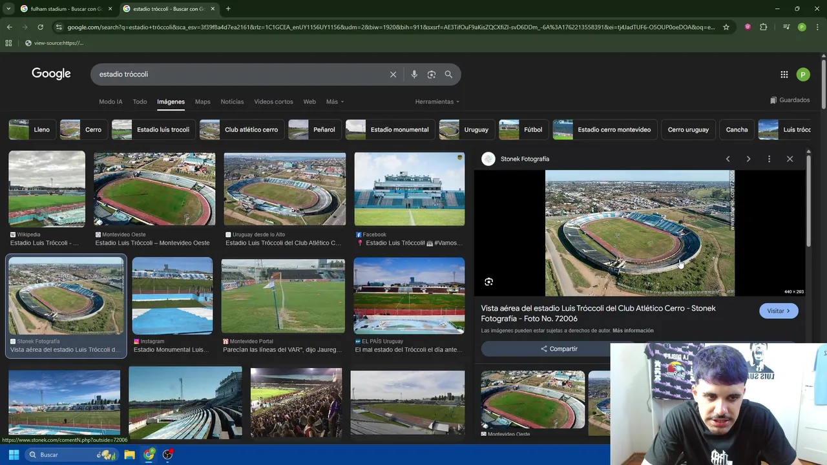
Task: Search inside image with Lens icon
Action: pyautogui.click(x=489, y=282)
